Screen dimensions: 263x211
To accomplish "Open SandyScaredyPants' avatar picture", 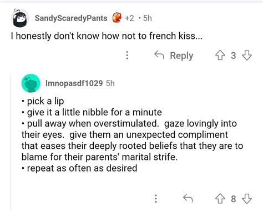I will pos(20,18).
